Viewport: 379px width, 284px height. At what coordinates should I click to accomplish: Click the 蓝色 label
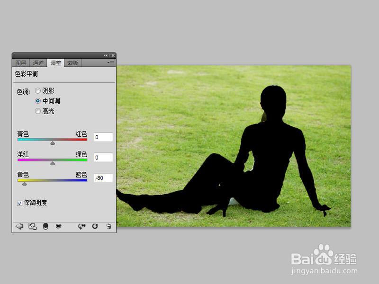pyautogui.click(x=81, y=174)
